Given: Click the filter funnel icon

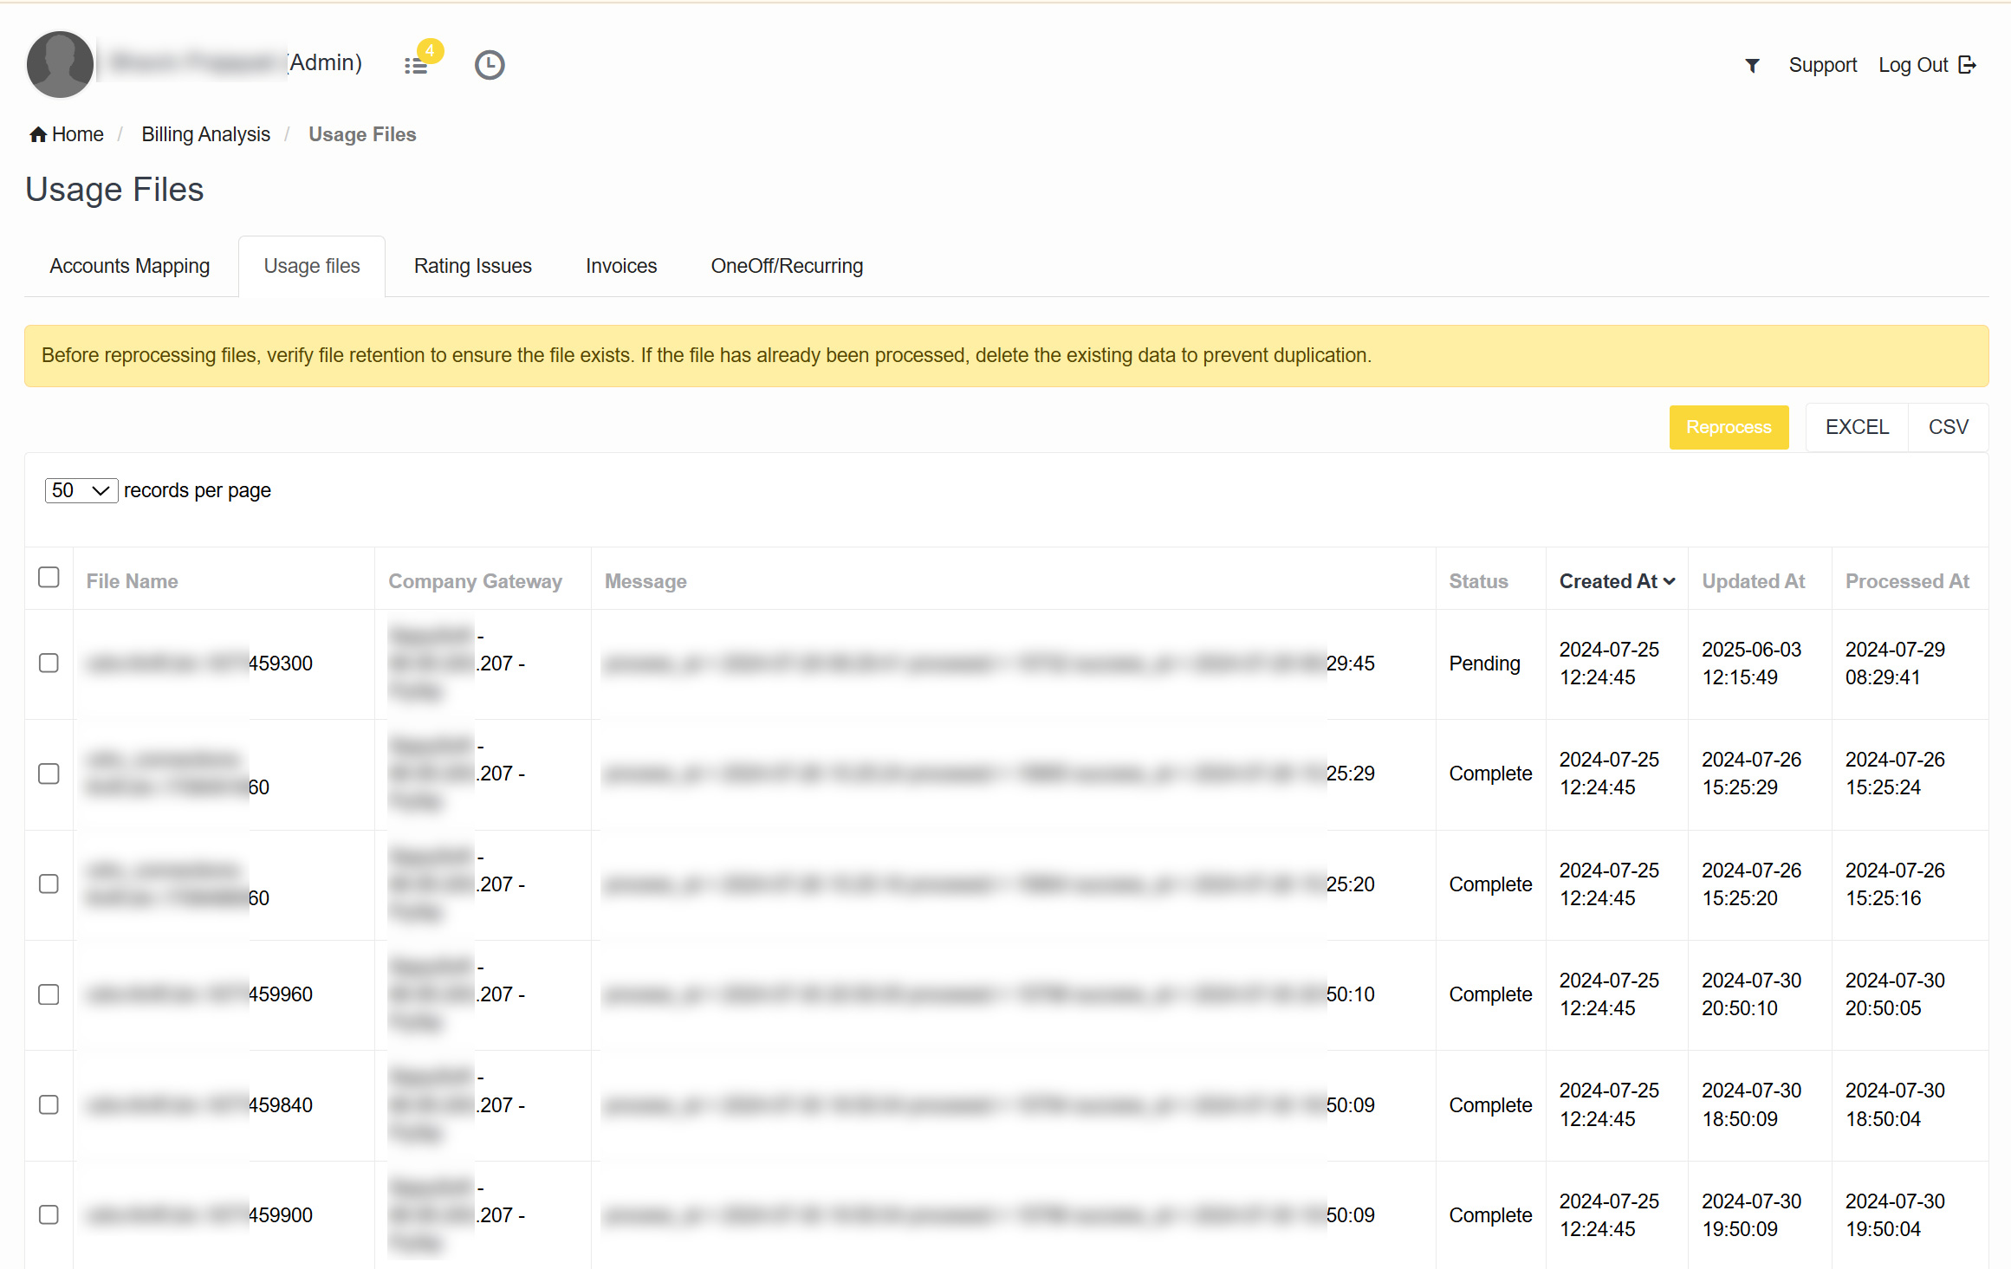Looking at the screenshot, I should (x=1752, y=65).
